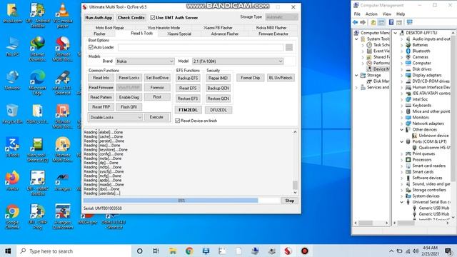Click Backup EFS button
The image size is (457, 257).
pyautogui.click(x=188, y=78)
